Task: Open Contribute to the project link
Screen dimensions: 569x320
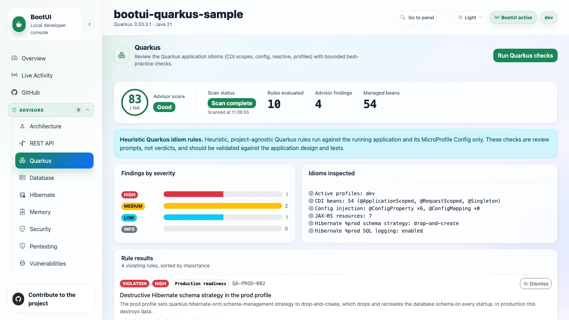Action: (51, 299)
